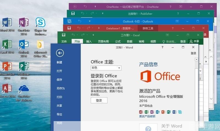Click the back arrow in Word backstage
The image size is (220, 131).
coord(60,53)
